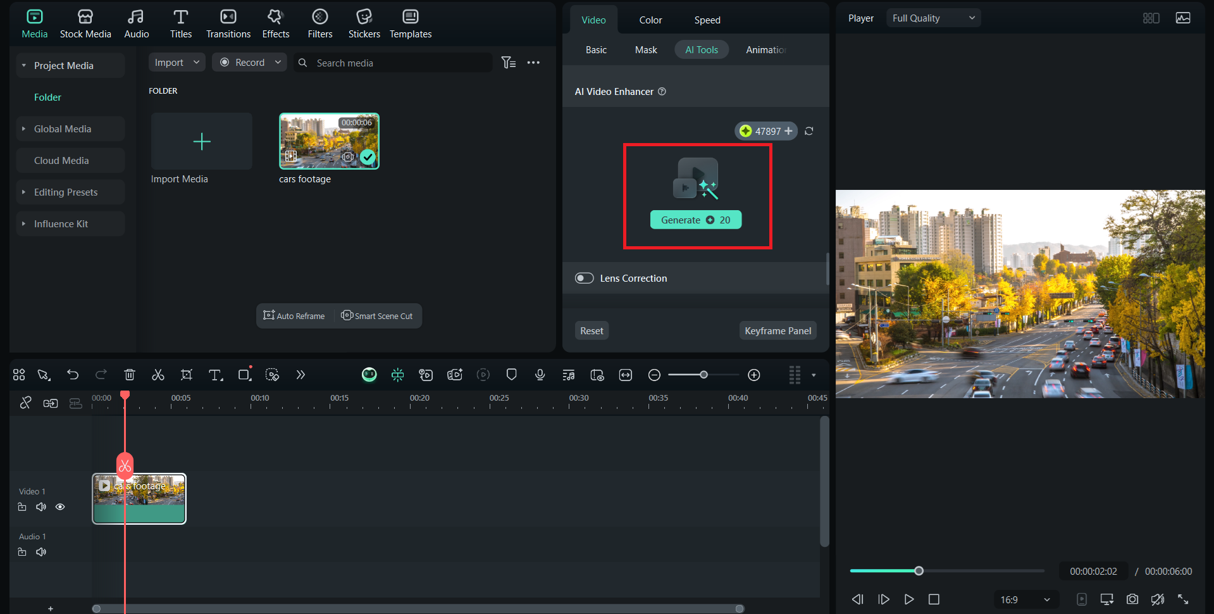Enter fullscreen player preview

pos(1183,599)
